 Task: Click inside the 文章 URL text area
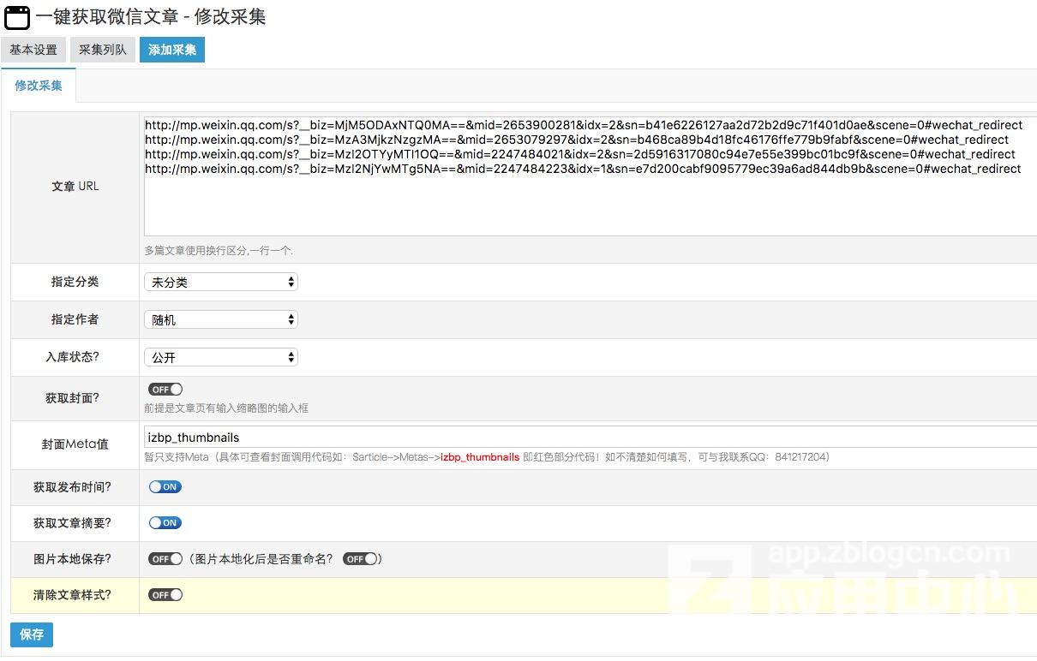pos(590,205)
